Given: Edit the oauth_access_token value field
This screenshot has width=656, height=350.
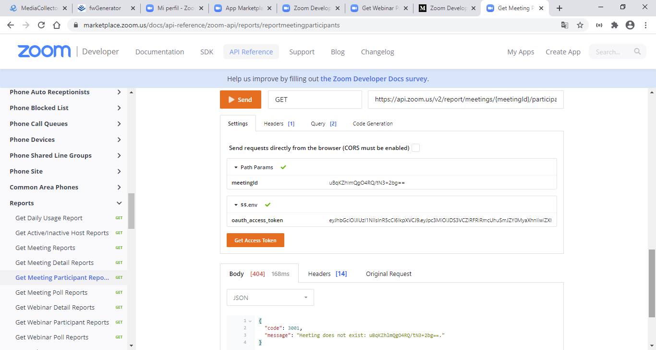Looking at the screenshot, I should pyautogui.click(x=440, y=220).
